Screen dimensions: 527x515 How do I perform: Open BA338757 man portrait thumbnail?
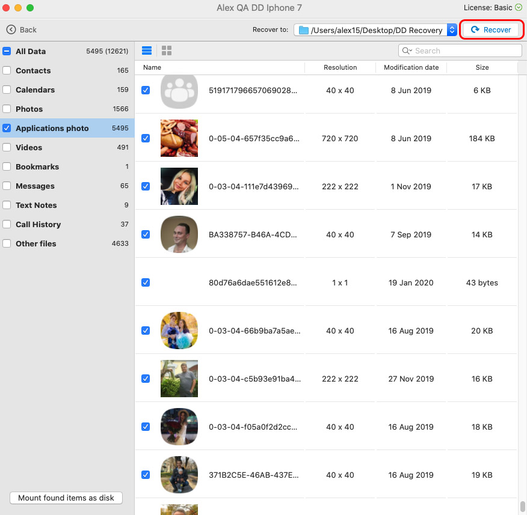click(x=179, y=234)
